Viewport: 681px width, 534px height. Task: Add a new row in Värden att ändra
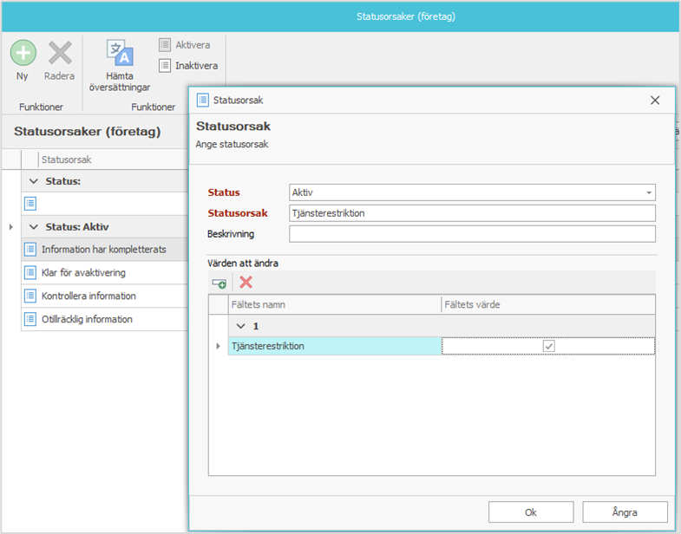[x=219, y=283]
